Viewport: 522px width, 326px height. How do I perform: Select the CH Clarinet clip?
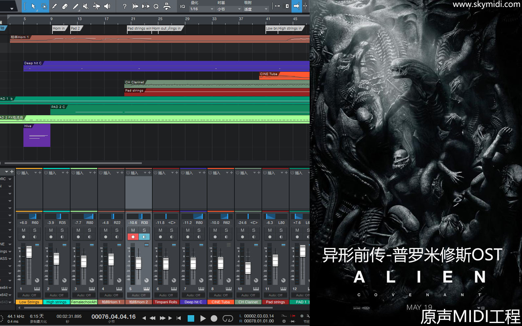point(217,84)
